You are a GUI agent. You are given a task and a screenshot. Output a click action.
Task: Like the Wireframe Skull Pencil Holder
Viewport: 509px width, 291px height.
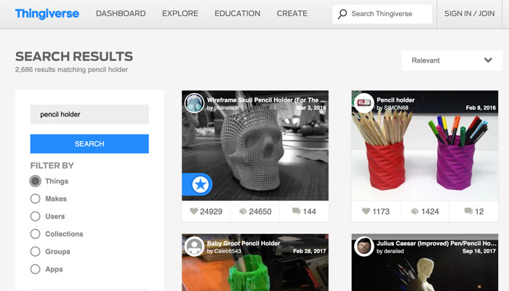[193, 212]
